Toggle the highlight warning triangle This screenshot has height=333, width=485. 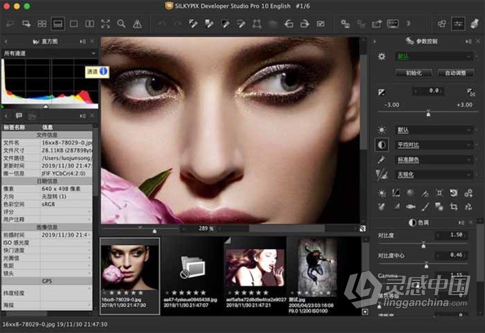coord(137,24)
